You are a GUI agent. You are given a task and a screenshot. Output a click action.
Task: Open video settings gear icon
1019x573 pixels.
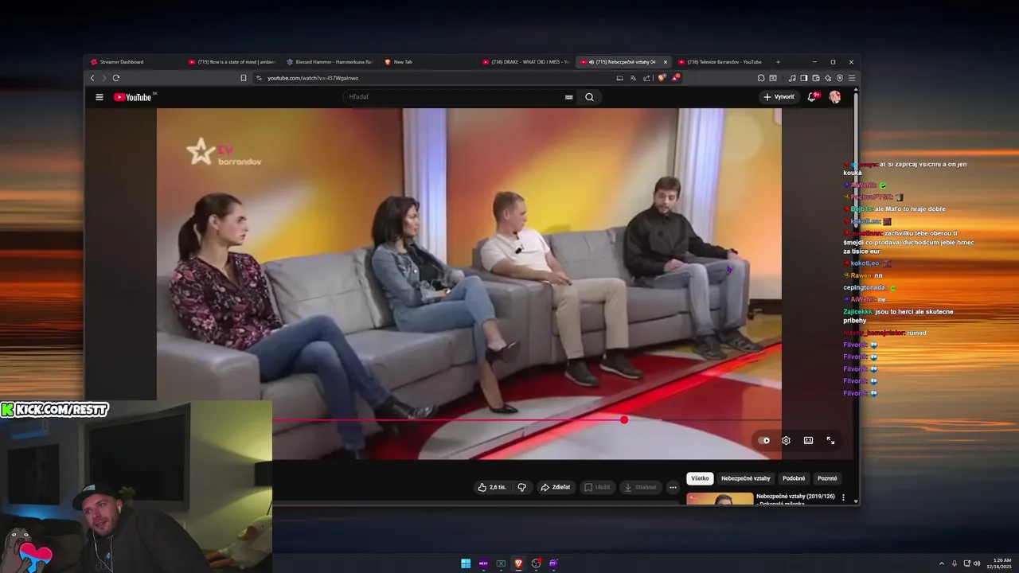[x=786, y=440]
